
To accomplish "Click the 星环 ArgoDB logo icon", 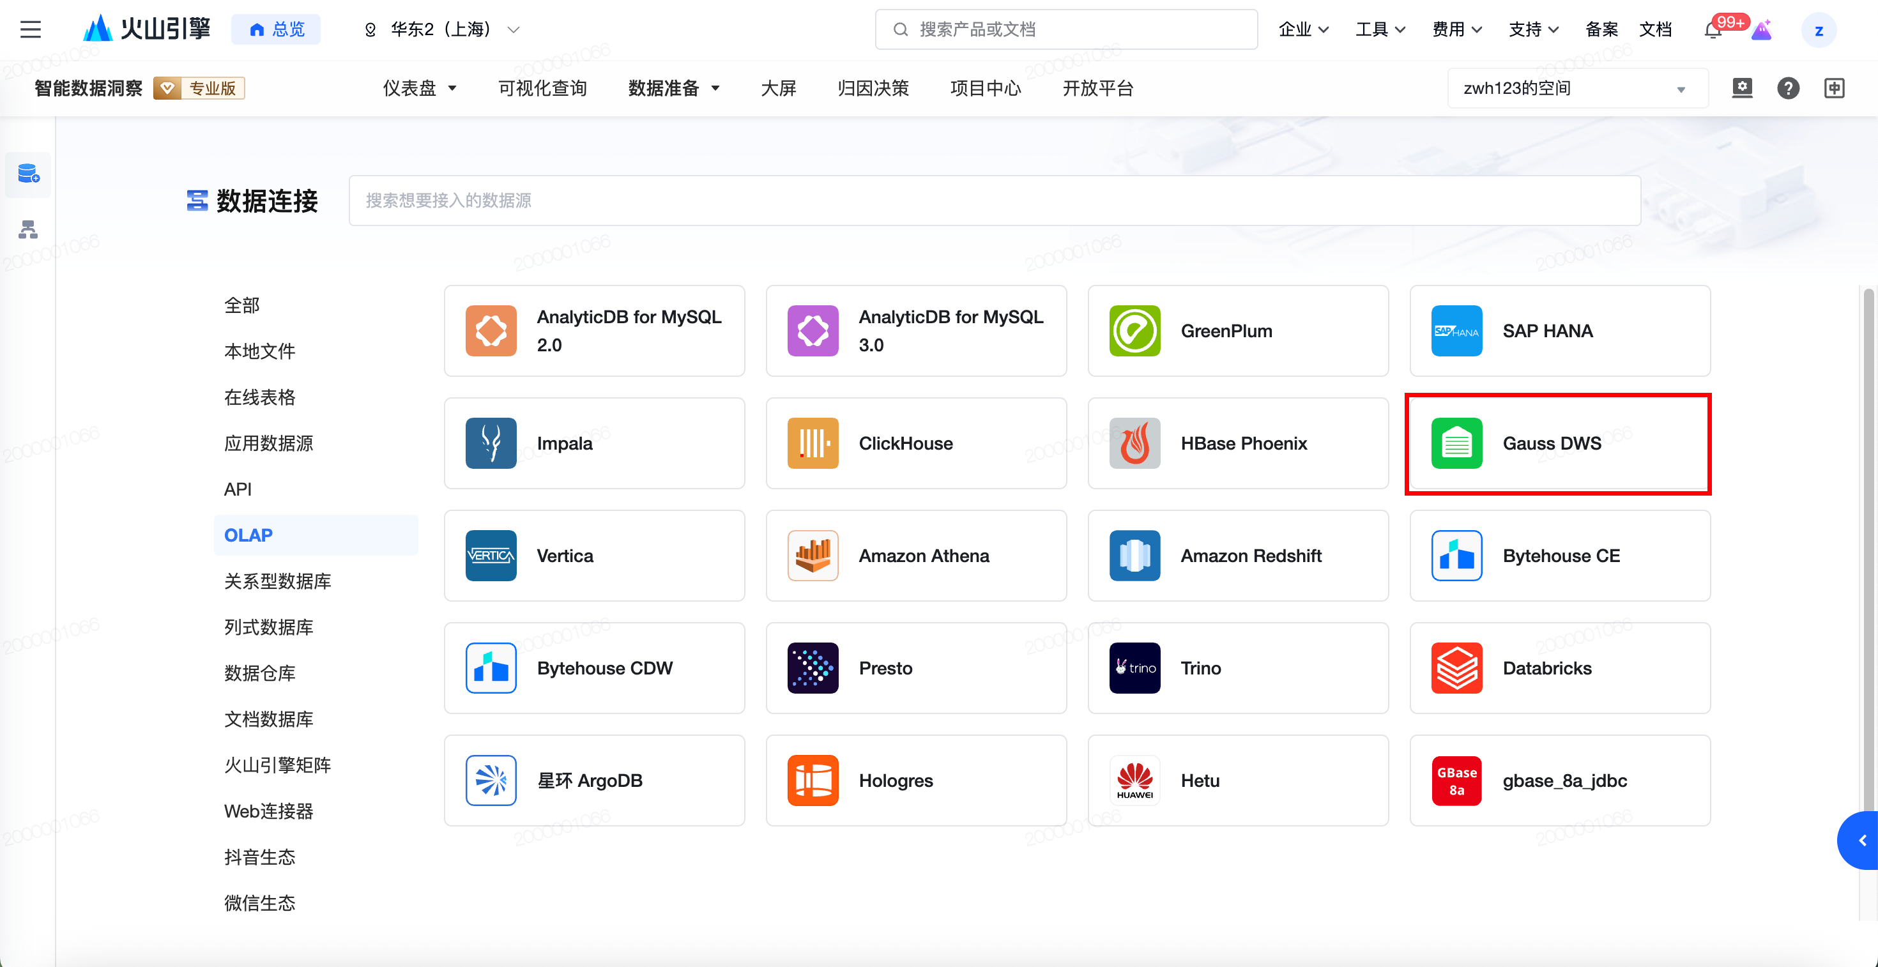I will point(491,780).
